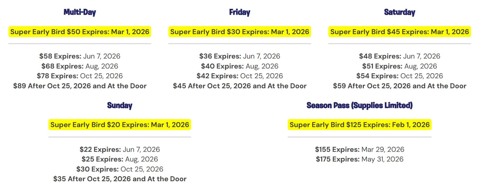
Task: Click $89 After Oct 25 At the Door
Action: [x=80, y=86]
